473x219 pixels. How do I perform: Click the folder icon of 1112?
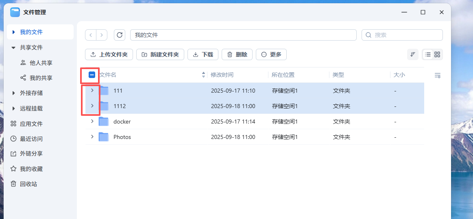104,106
